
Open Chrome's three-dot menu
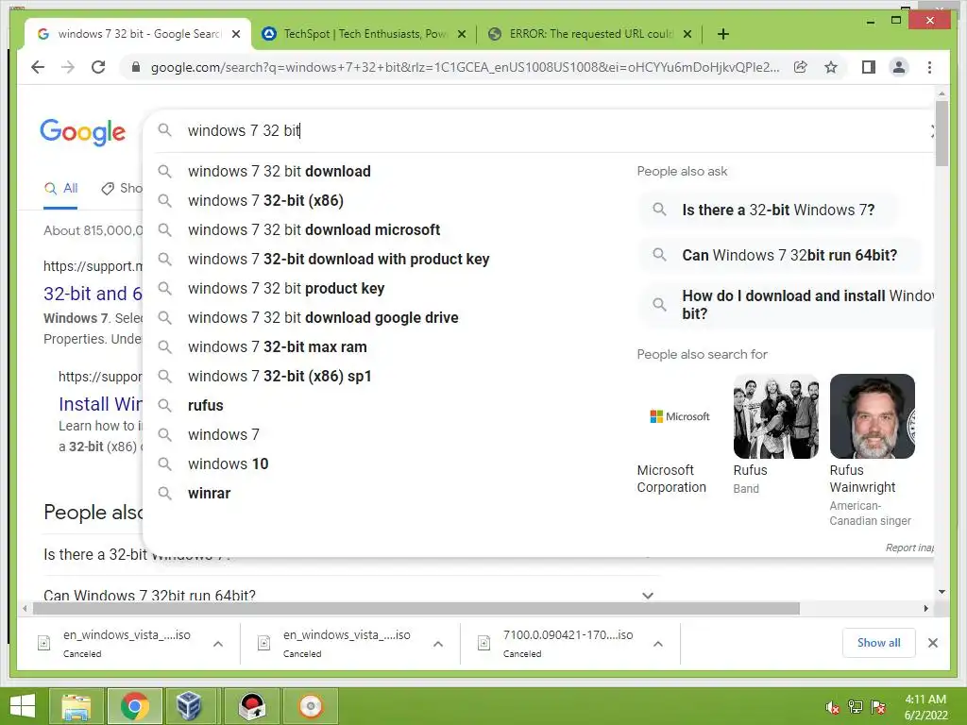point(929,67)
